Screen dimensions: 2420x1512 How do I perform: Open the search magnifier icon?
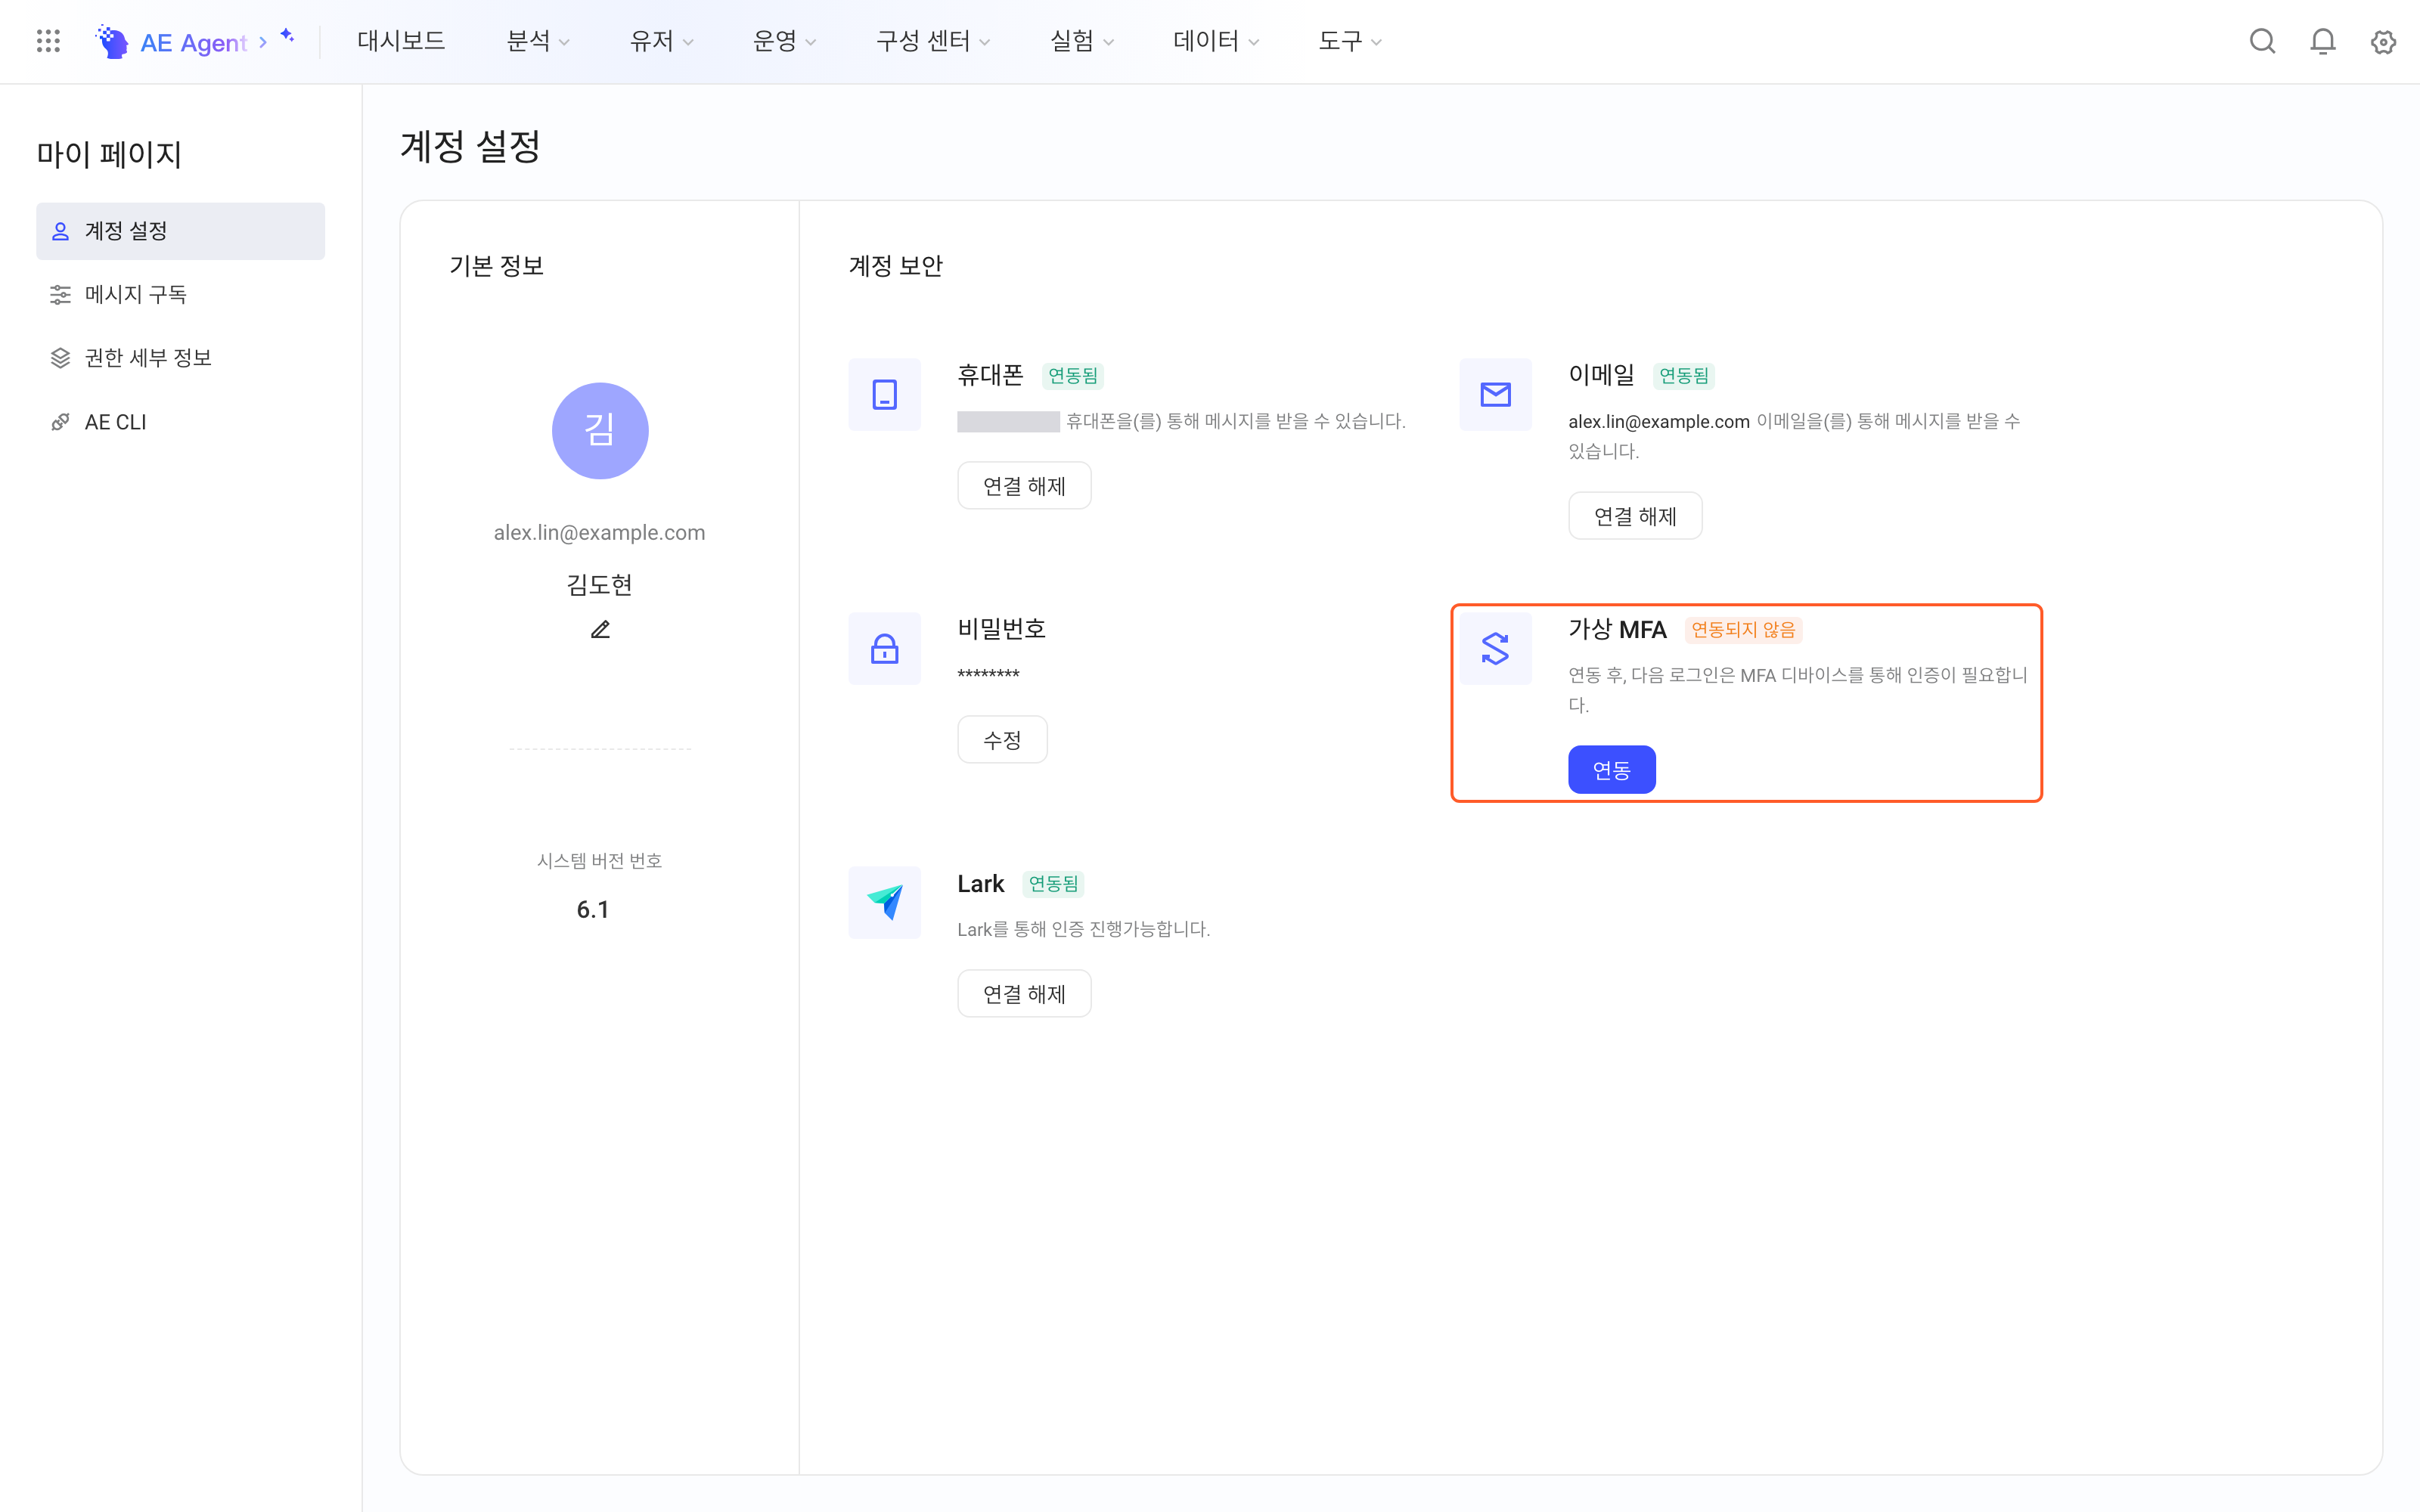2262,41
